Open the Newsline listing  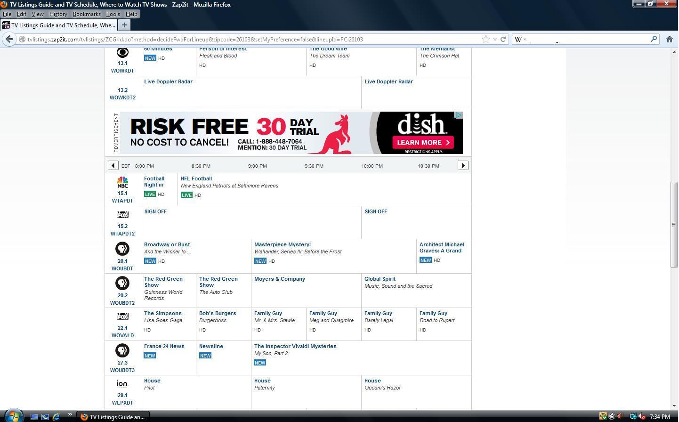(211, 346)
